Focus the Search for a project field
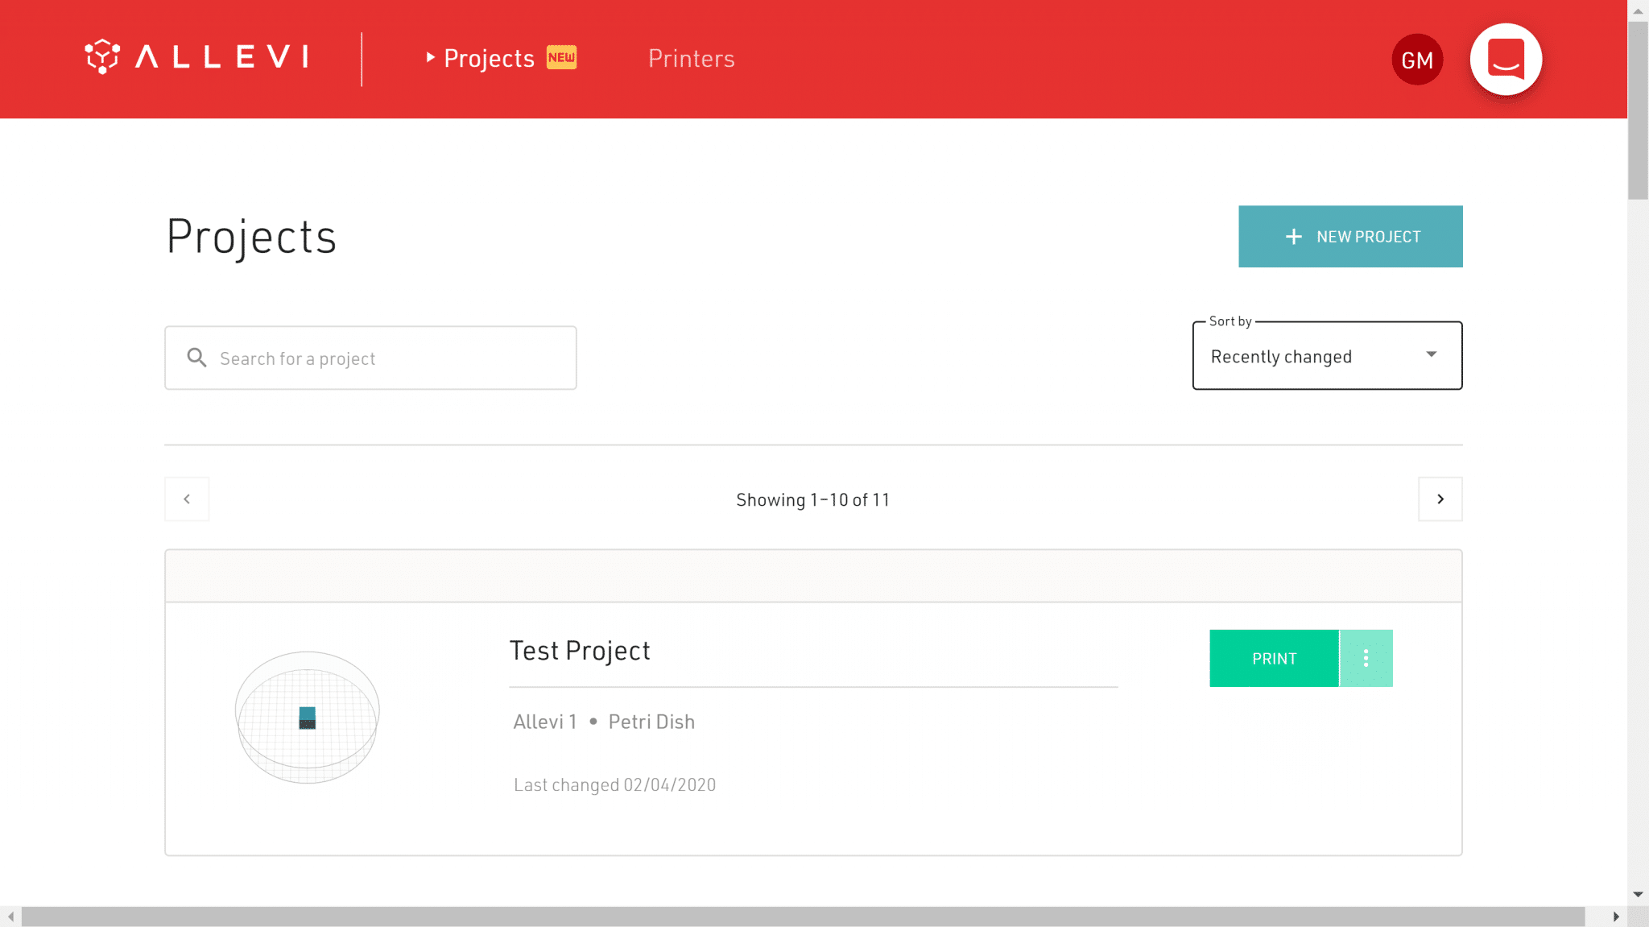Image resolution: width=1649 pixels, height=927 pixels. [x=370, y=358]
